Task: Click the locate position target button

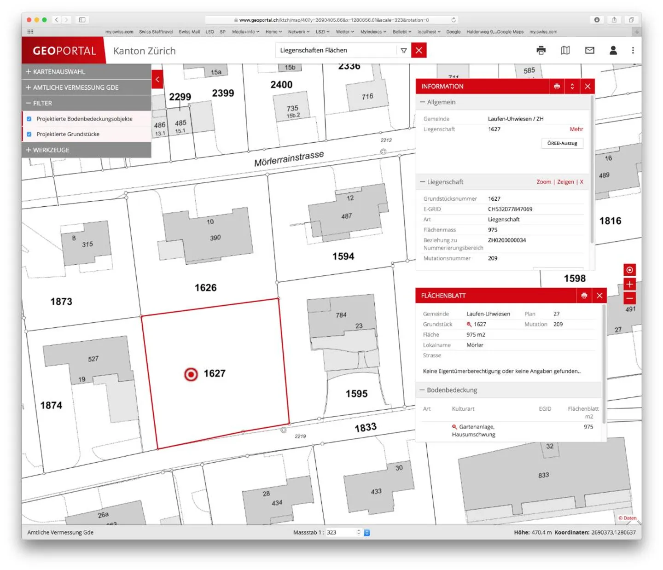Action: tap(629, 270)
